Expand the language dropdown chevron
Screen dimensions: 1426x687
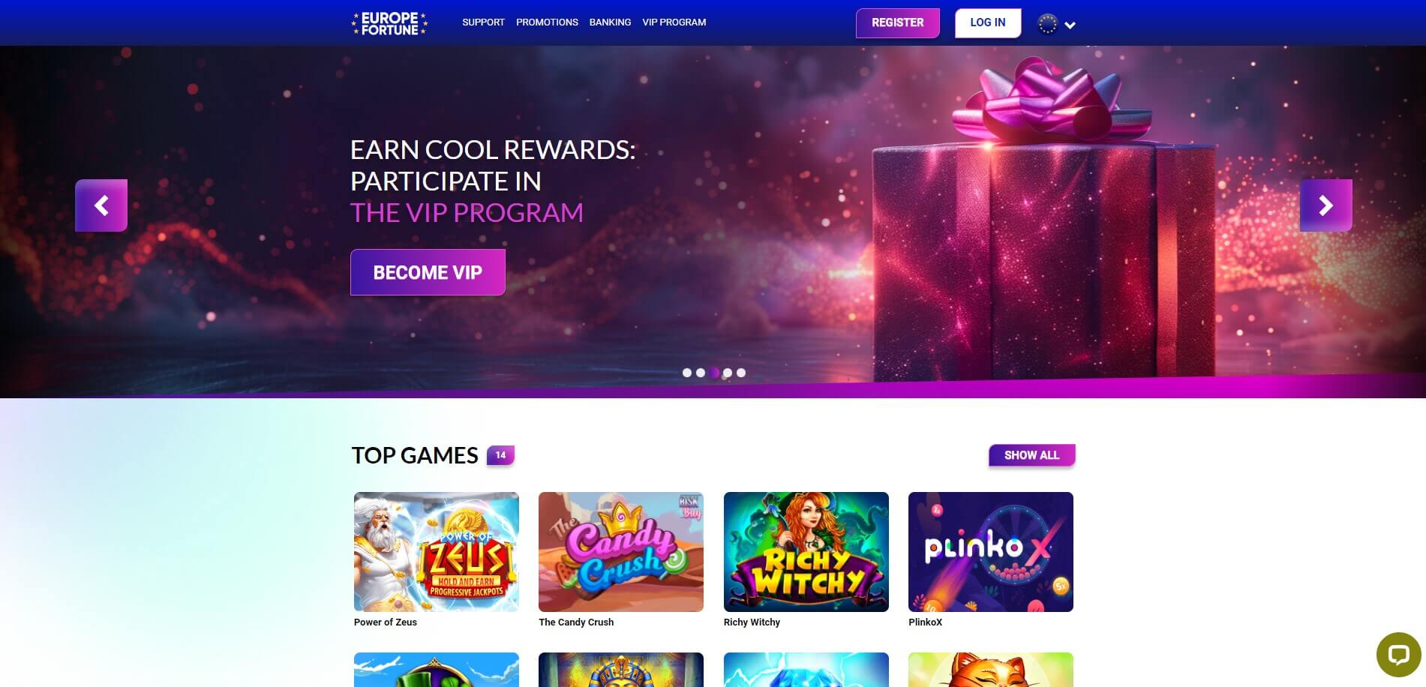pyautogui.click(x=1070, y=25)
